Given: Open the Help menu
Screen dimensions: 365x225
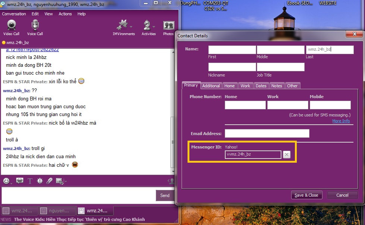Looking at the screenshot, I should pos(82,14).
